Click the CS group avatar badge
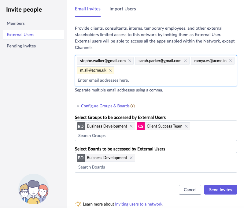Viewport: 244px width, 208px height. coord(141,126)
